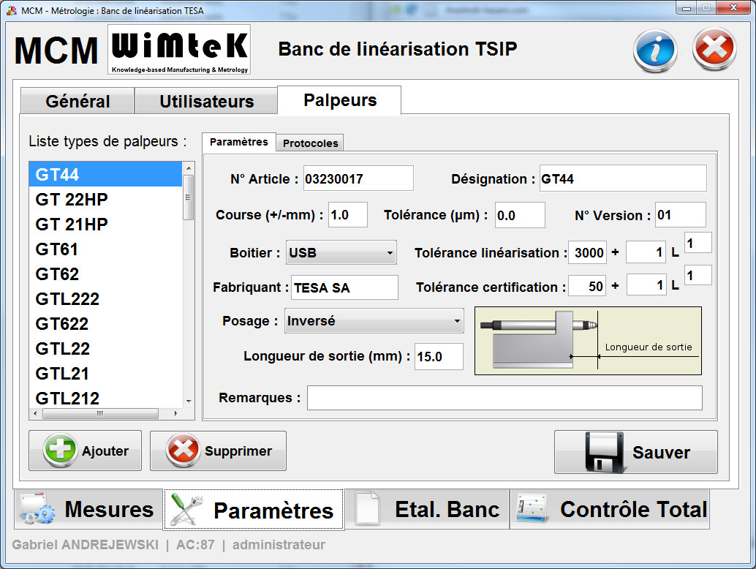Screen dimensions: 756x569
Task: Click the linéarisation L coefficient field
Action: click(646, 252)
